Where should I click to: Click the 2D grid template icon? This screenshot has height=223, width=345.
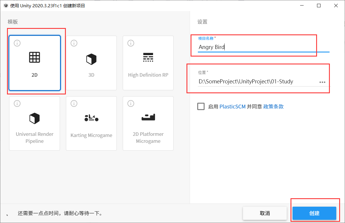tap(35, 57)
